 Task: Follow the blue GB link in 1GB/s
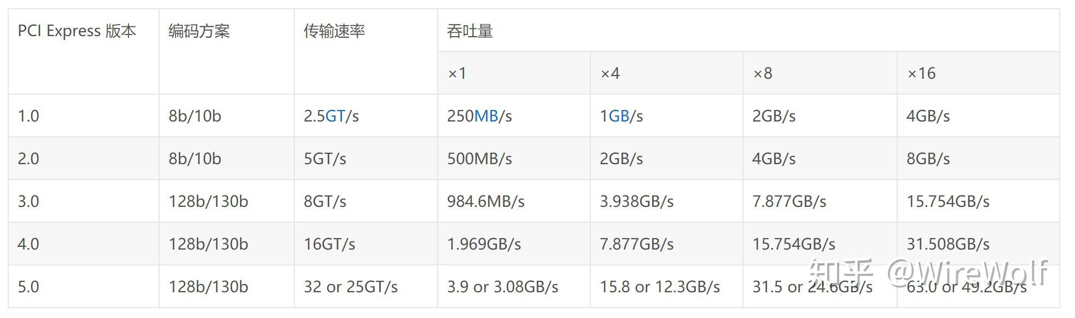[618, 116]
